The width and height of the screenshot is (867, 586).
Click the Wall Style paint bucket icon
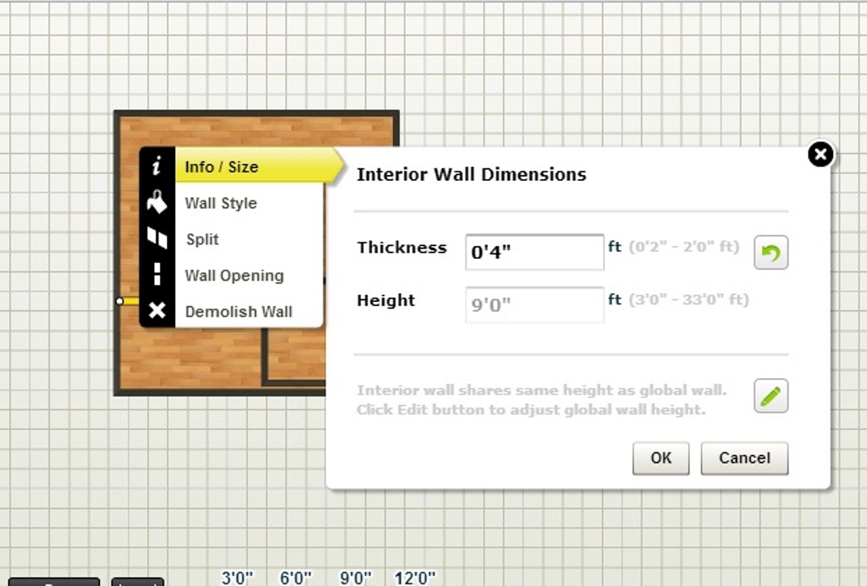(157, 201)
